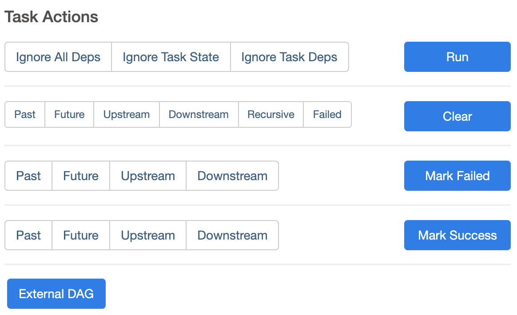Toggle the Recursive clear option
The width and height of the screenshot is (517, 315).
pyautogui.click(x=271, y=114)
